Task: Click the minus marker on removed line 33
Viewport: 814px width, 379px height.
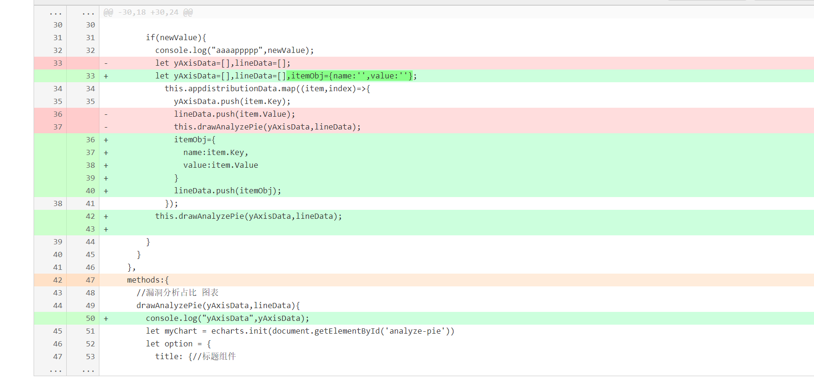Action: pyautogui.click(x=106, y=63)
